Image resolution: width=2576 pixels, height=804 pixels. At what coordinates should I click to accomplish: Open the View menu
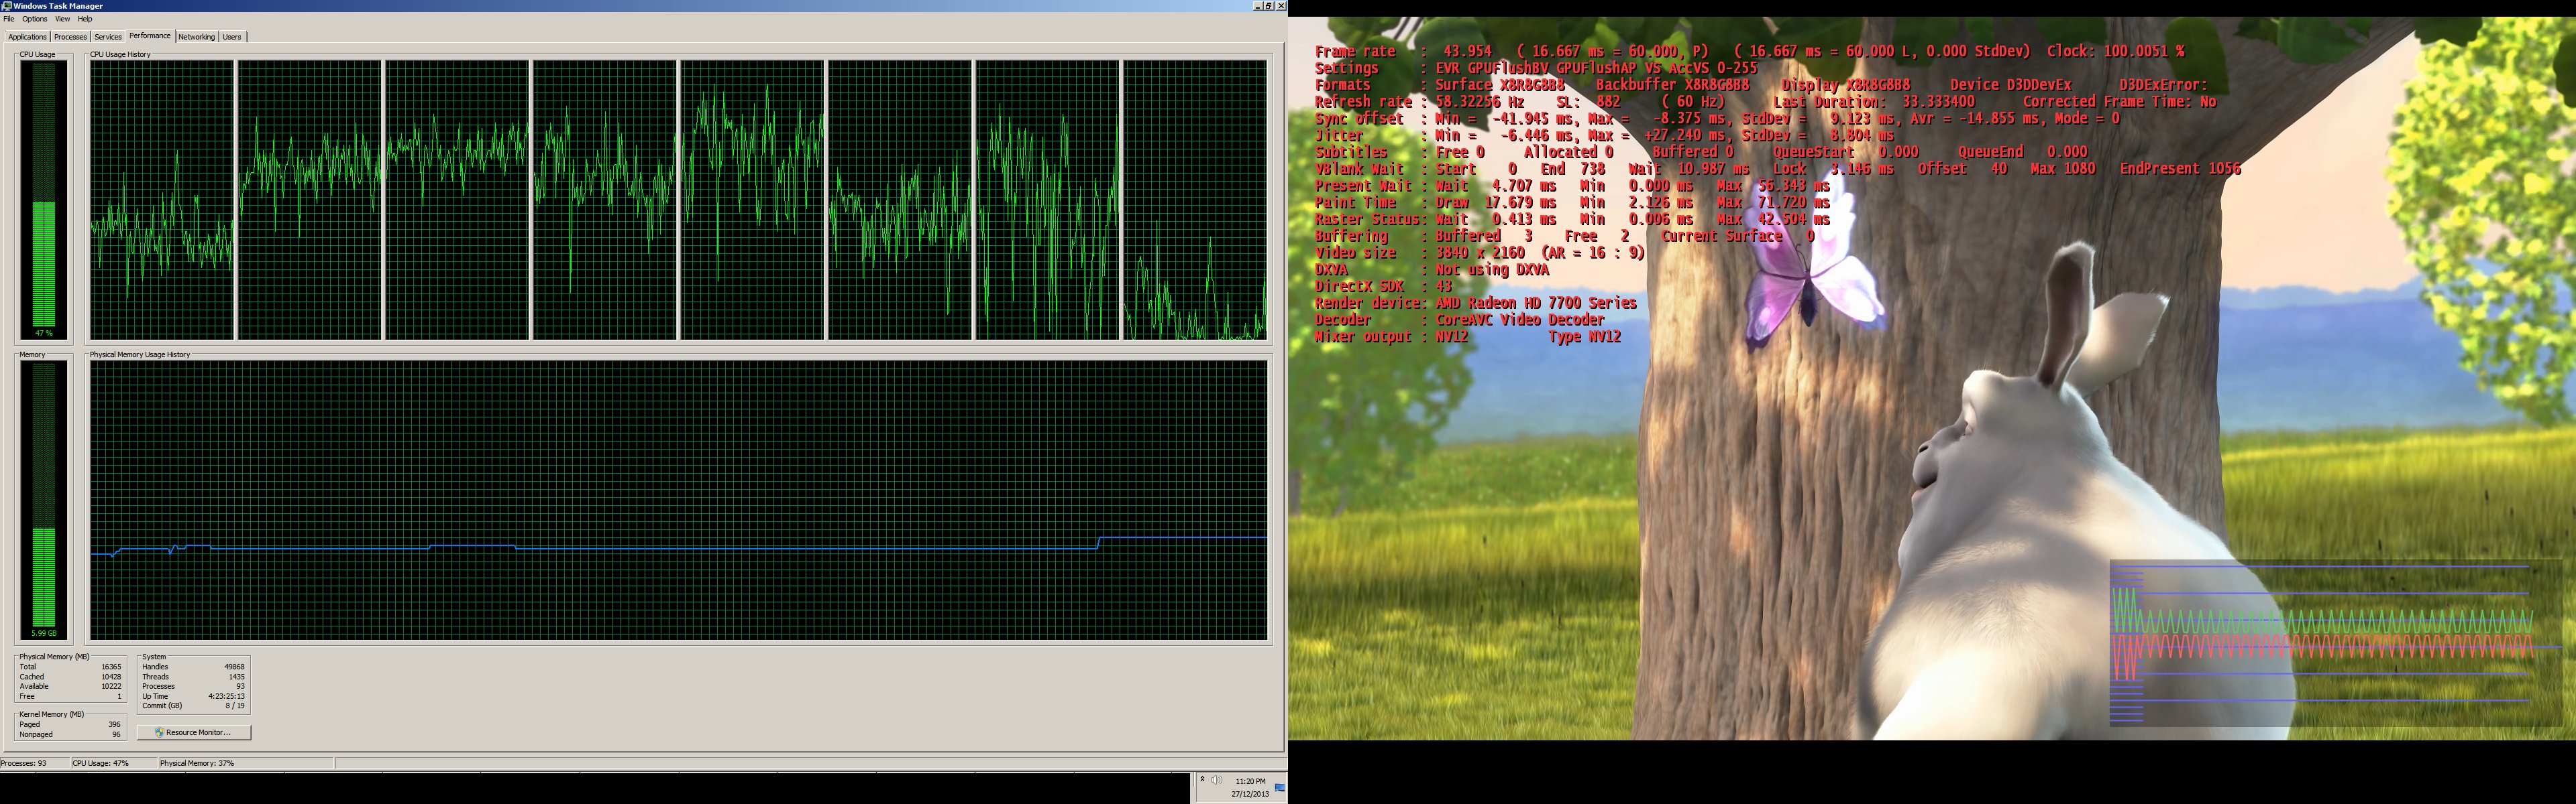(x=62, y=19)
